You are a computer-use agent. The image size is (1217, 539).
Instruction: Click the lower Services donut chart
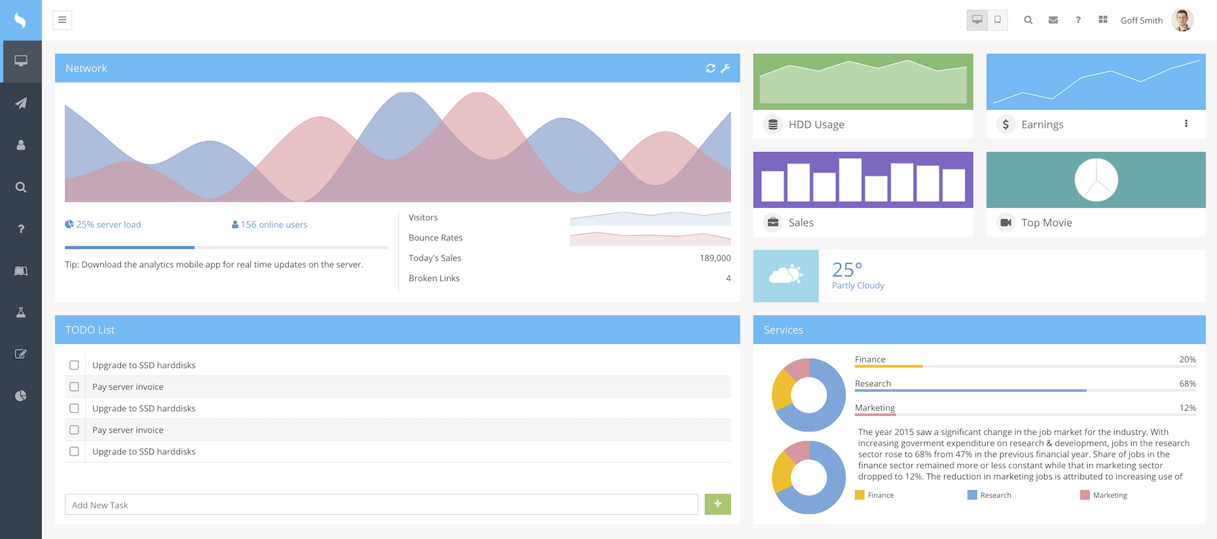click(x=809, y=478)
